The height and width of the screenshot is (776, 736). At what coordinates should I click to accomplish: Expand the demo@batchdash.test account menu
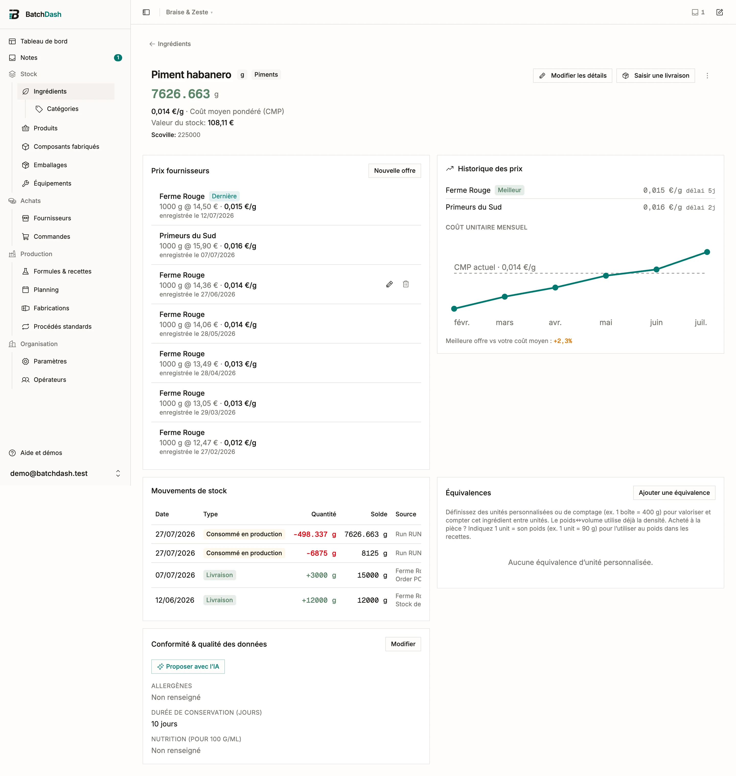point(65,474)
